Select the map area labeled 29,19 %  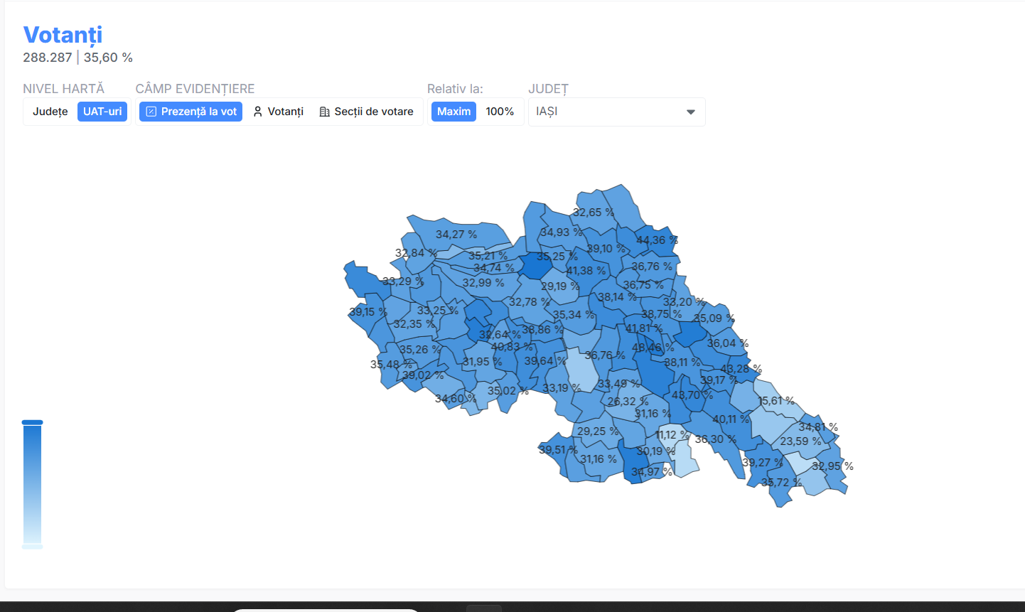pyautogui.click(x=560, y=286)
